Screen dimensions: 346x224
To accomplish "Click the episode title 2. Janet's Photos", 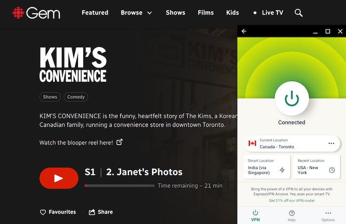I will point(144,172).
